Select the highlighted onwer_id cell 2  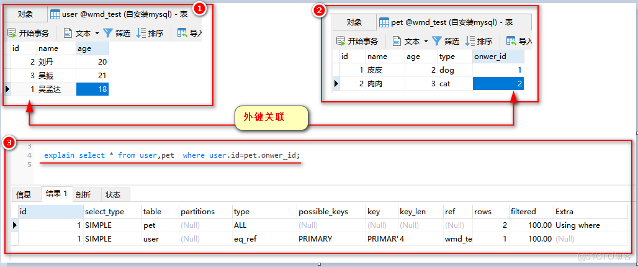(498, 84)
